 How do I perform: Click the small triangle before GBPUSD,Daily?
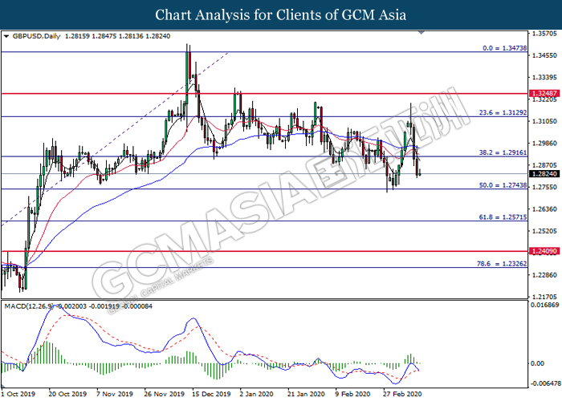pos(7,36)
